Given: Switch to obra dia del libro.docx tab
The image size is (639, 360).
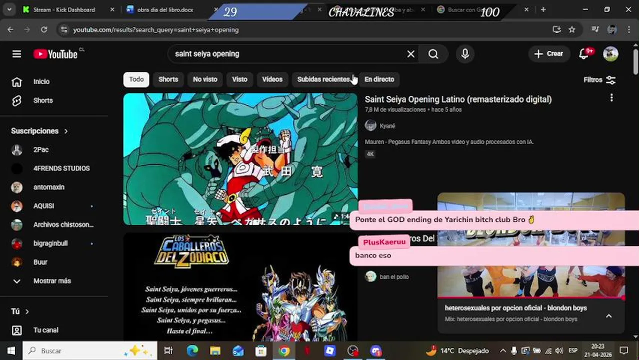Looking at the screenshot, I should pos(165,9).
